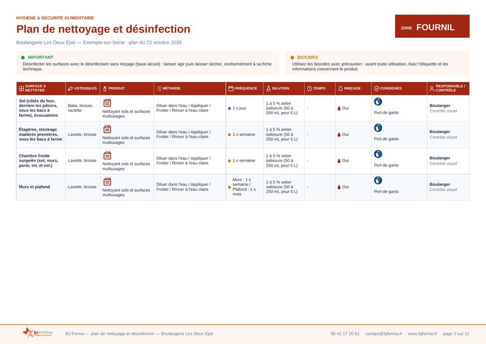Click the product icon in the Étagères, stockage row
486x344 pixels.
tap(108, 129)
